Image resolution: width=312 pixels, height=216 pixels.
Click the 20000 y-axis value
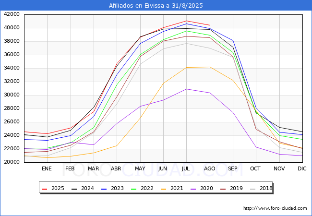point(12,162)
